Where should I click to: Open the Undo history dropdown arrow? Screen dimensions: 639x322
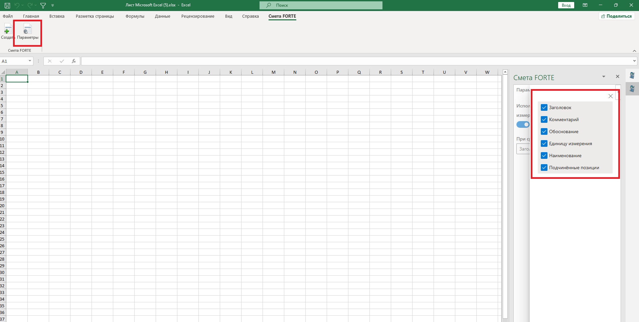click(22, 5)
